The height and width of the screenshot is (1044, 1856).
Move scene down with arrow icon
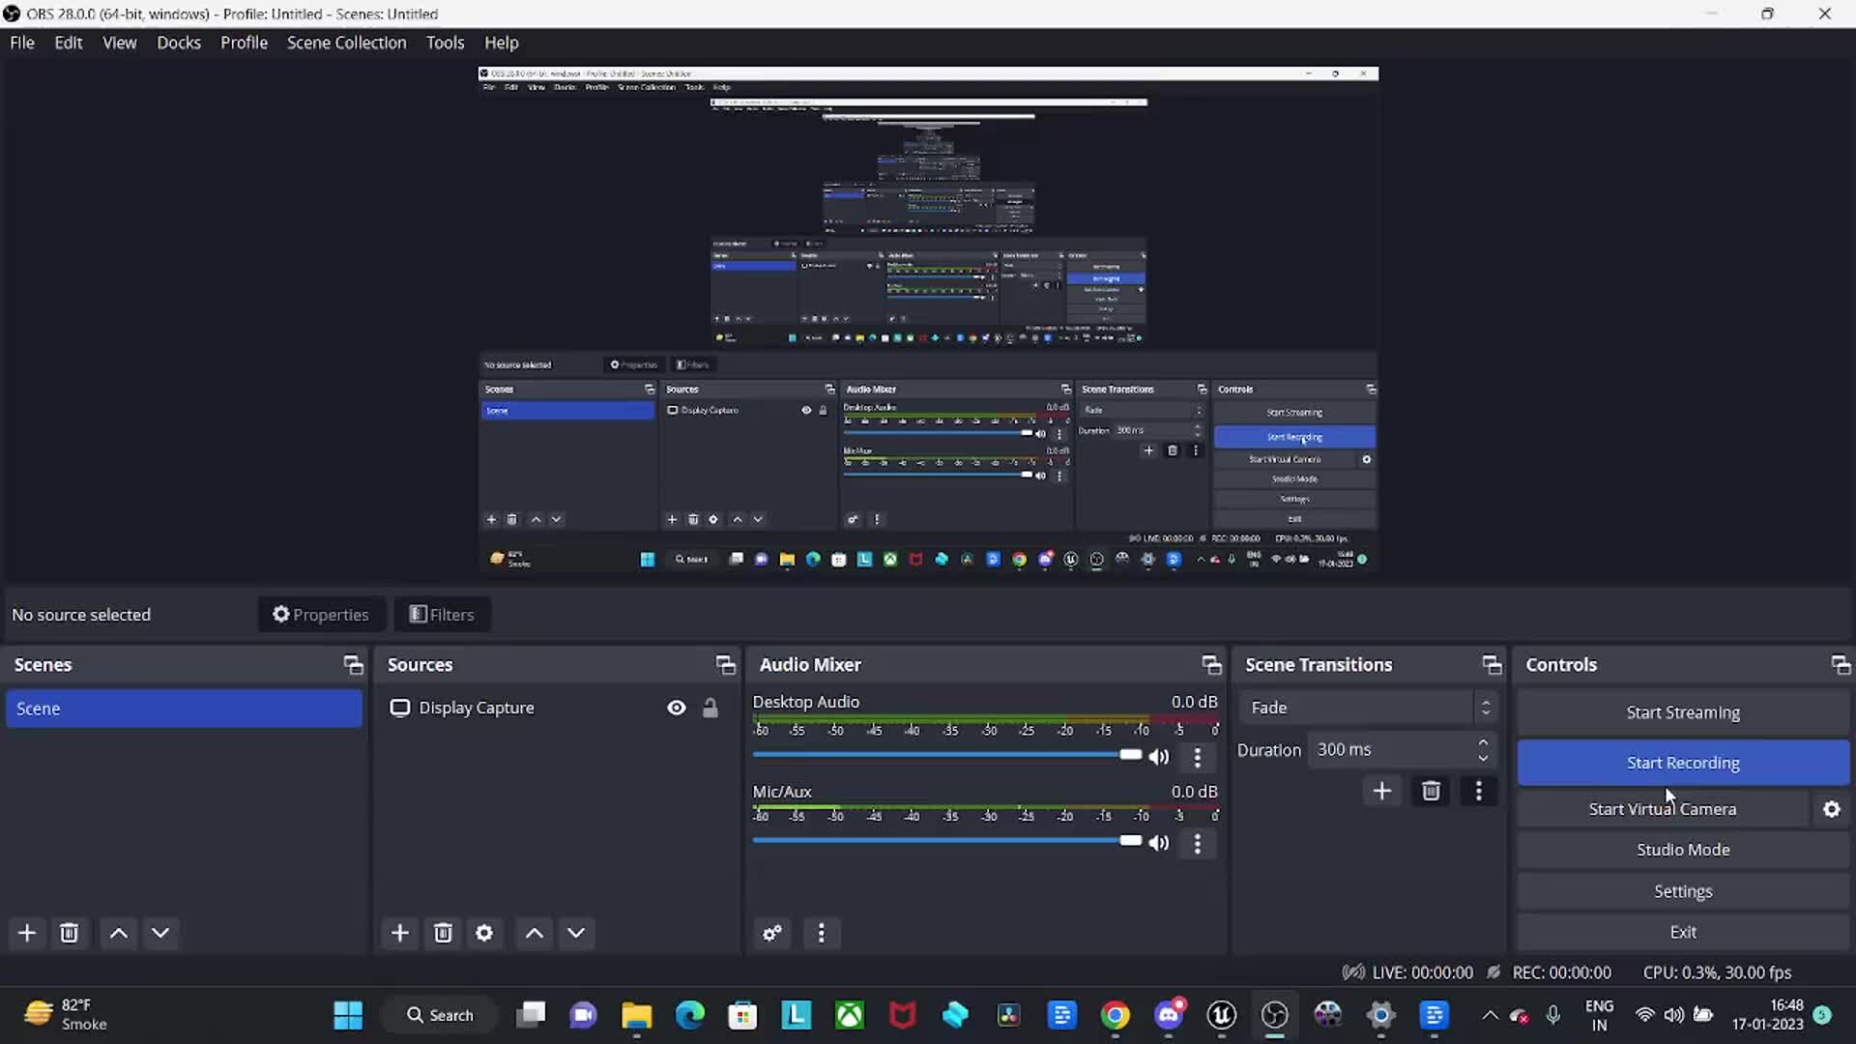tap(160, 933)
